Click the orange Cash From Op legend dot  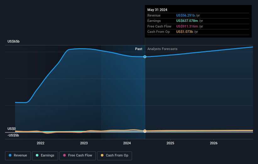(x=102, y=155)
